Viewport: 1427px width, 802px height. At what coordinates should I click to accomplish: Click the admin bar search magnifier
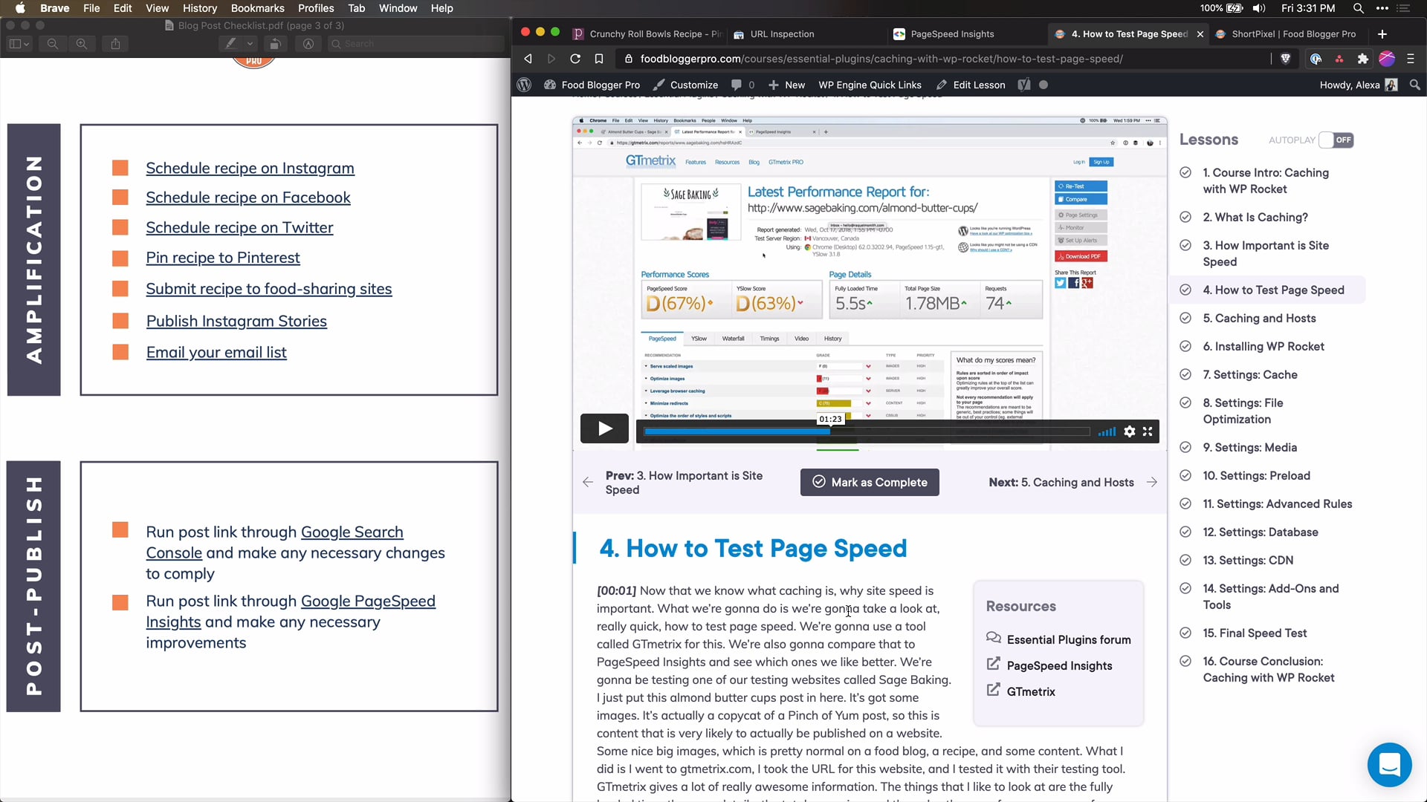(1415, 85)
